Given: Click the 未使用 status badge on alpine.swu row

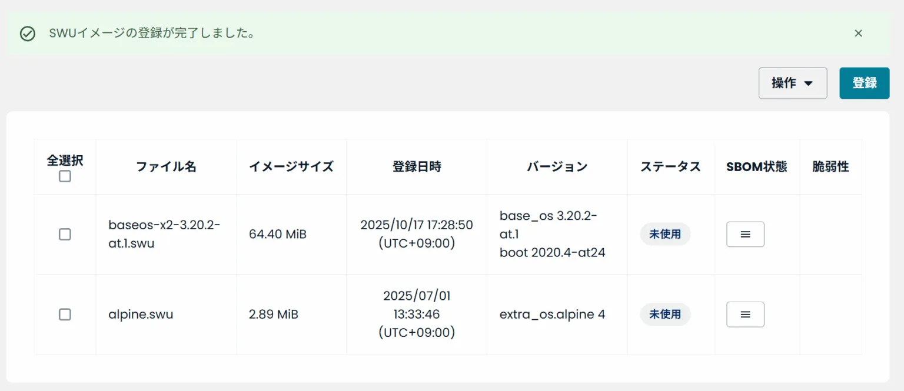Looking at the screenshot, I should (x=665, y=315).
